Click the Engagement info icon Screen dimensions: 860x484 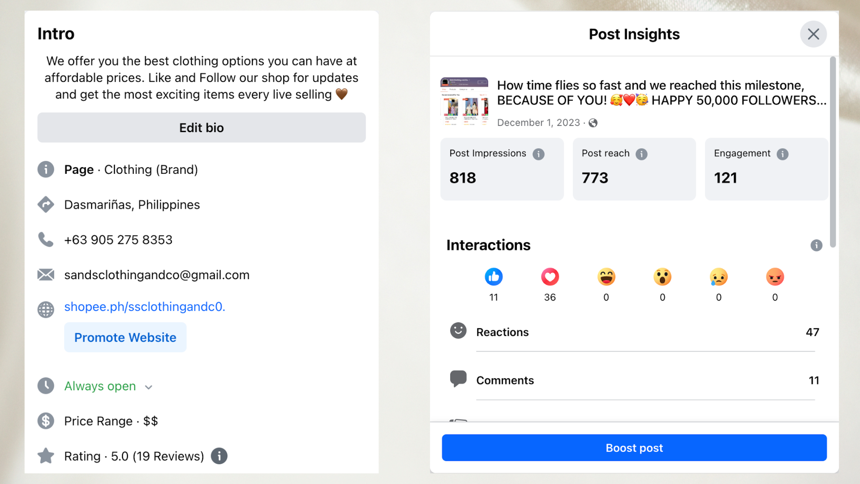point(782,154)
